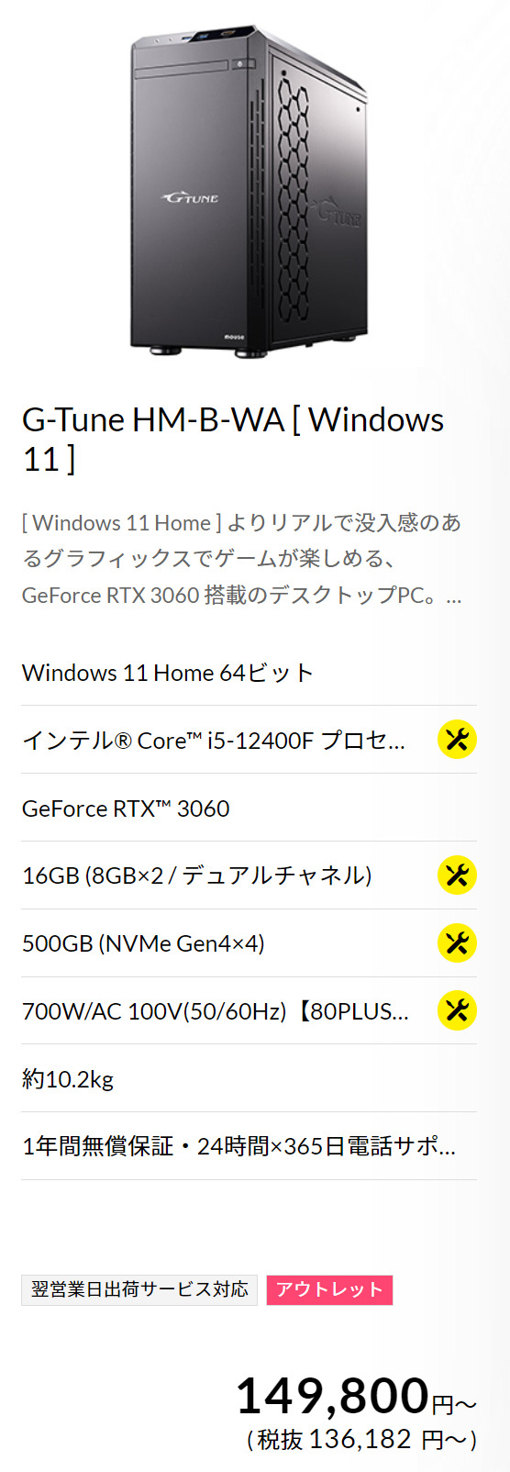Viewport: 510px width, 1472px height.
Task: Click the product description paragraph text
Action: click(x=242, y=559)
